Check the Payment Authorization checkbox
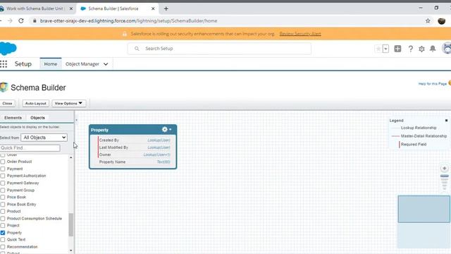 (x=3, y=176)
